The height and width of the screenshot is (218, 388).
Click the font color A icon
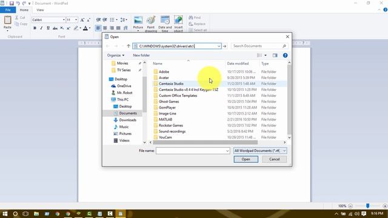pyautogui.click(x=85, y=28)
